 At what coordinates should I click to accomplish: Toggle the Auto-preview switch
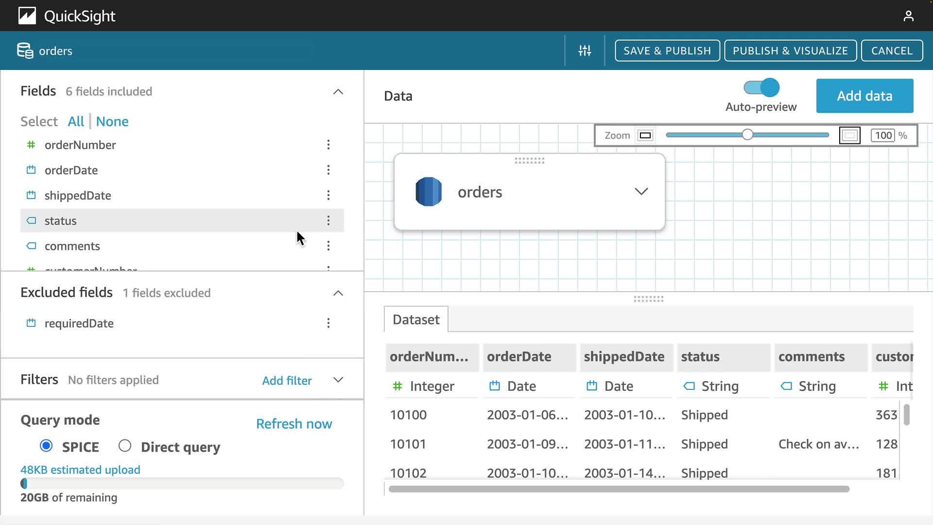pyautogui.click(x=761, y=88)
